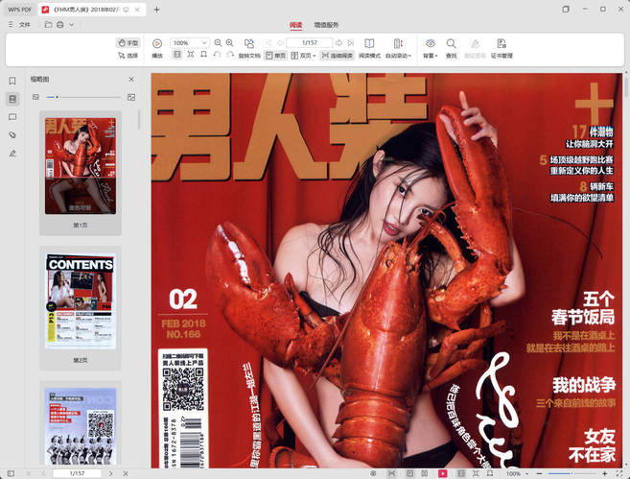This screenshot has width=630, height=479.
Task: Open the attachments panel paperclip icon
Action: (x=12, y=134)
